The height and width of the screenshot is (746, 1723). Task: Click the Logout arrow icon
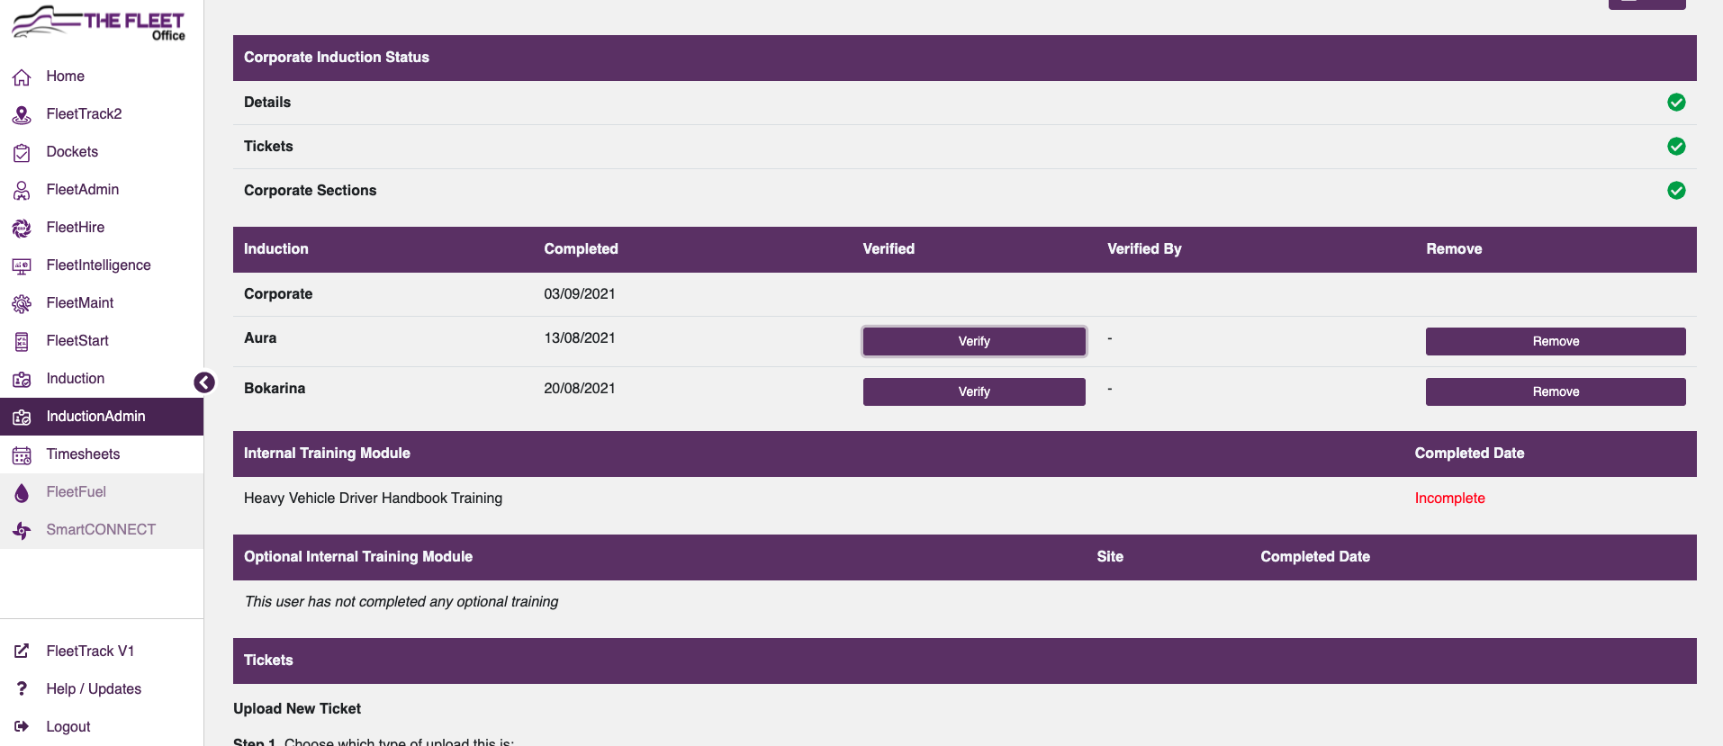click(x=22, y=726)
